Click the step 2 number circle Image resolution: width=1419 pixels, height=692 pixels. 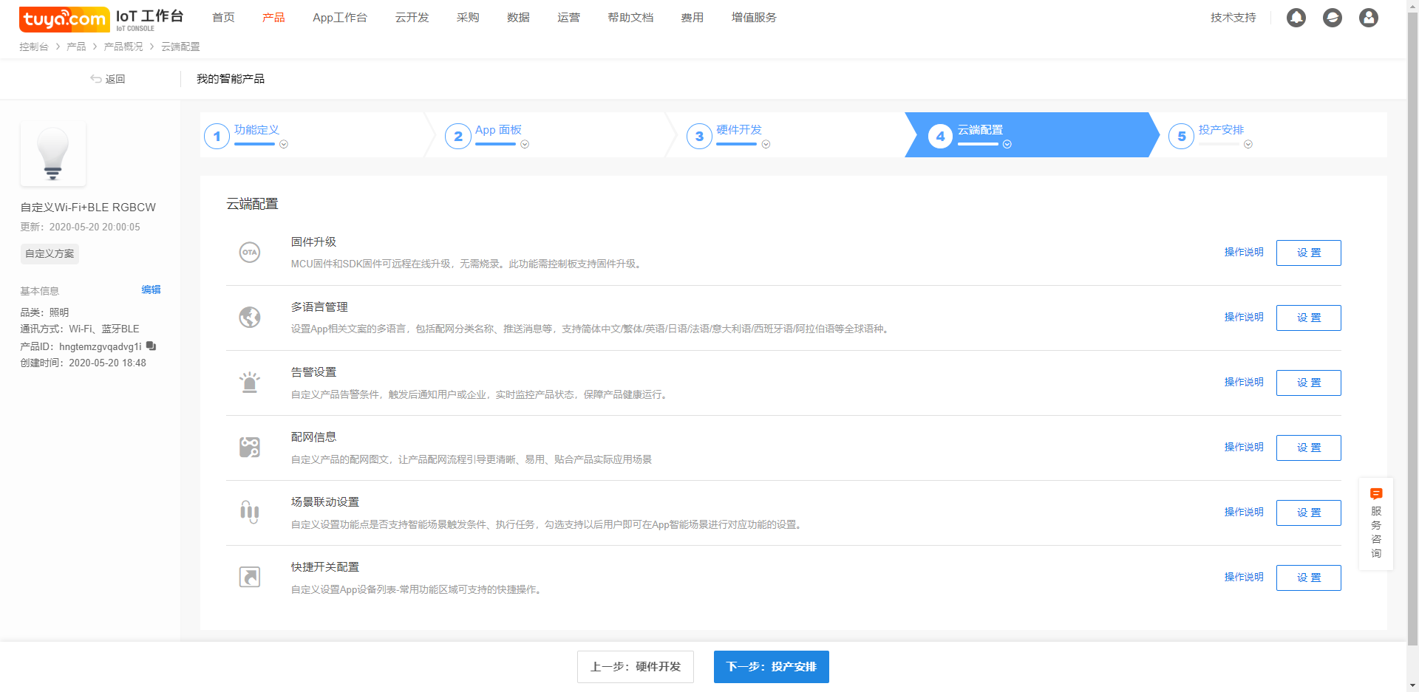pos(458,136)
